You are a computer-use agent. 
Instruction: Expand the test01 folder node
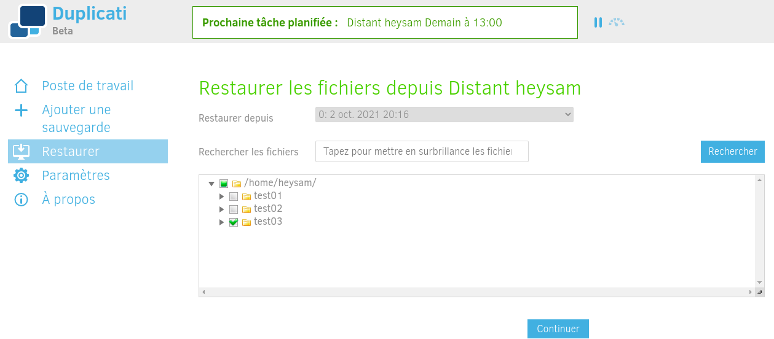[222, 197]
